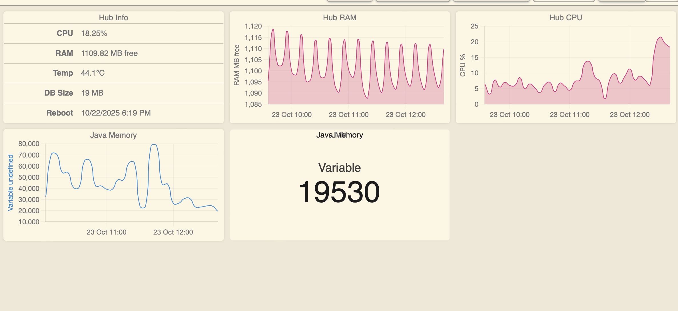Click the overlapping Java Memory title on variable tile
This screenshot has height=311, width=678.
340,135
